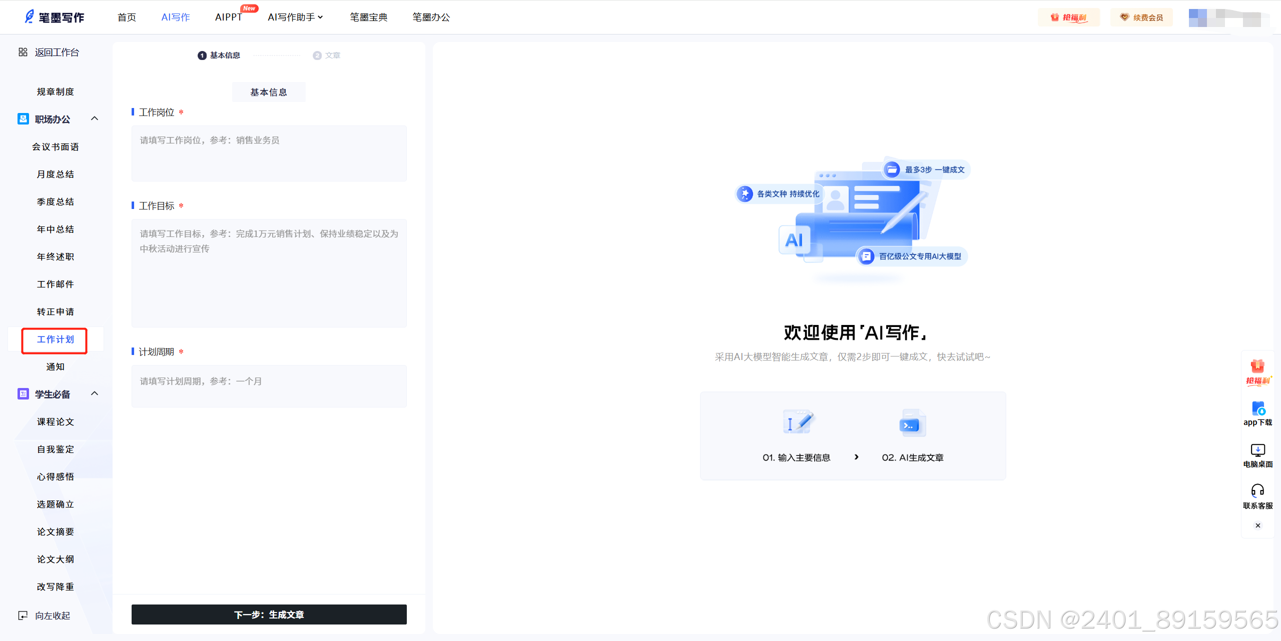
Task: Click the 职场办公 category icon
Action: click(23, 119)
